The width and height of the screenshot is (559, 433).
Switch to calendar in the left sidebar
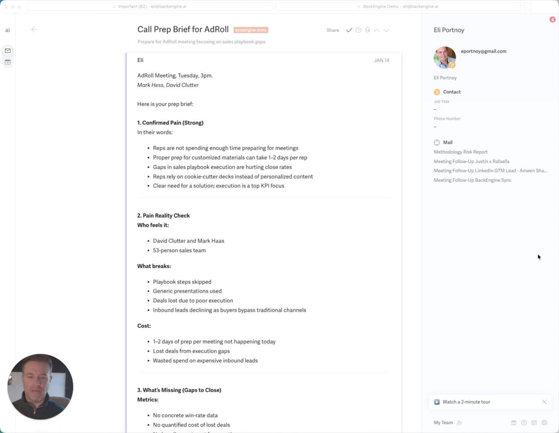(8, 62)
